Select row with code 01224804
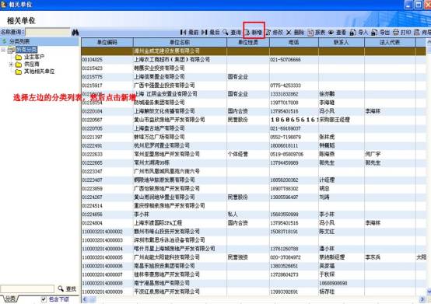The image size is (431, 304). tap(254, 223)
